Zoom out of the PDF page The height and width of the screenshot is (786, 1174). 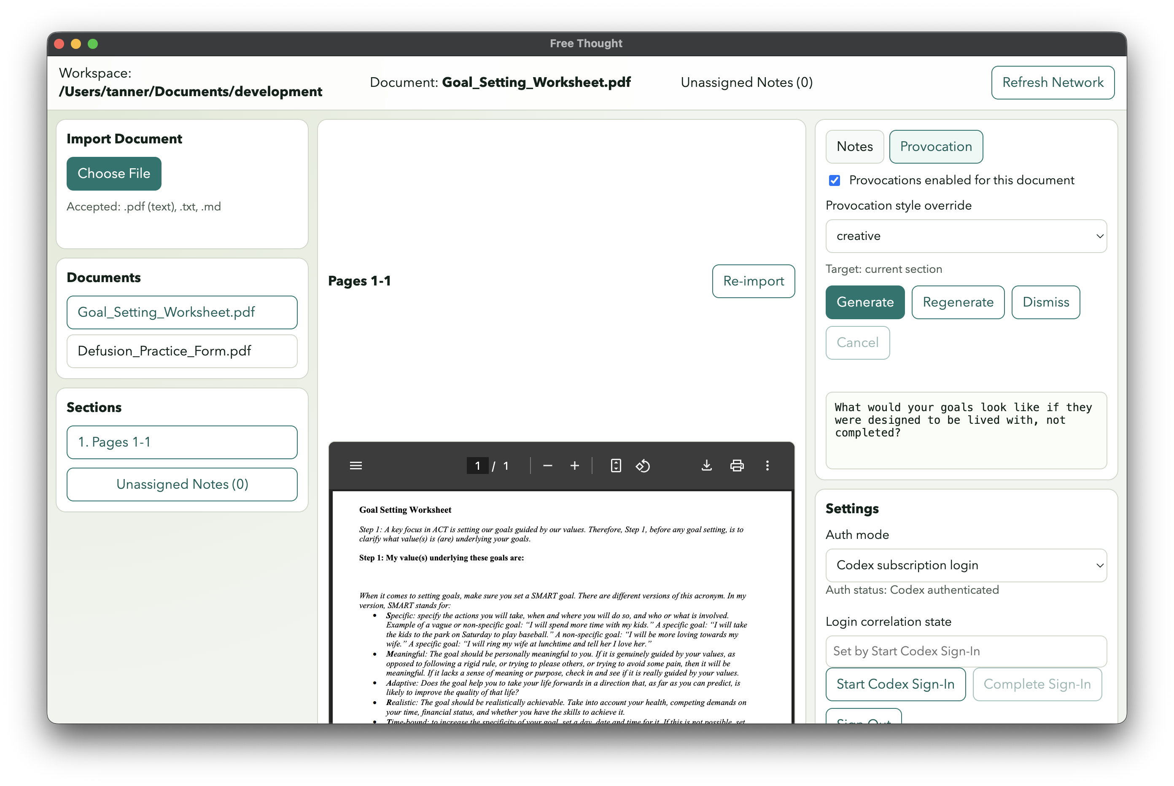tap(547, 465)
